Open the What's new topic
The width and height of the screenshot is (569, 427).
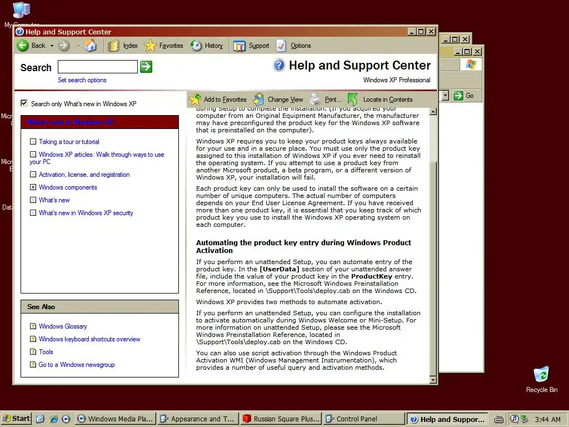(x=54, y=200)
